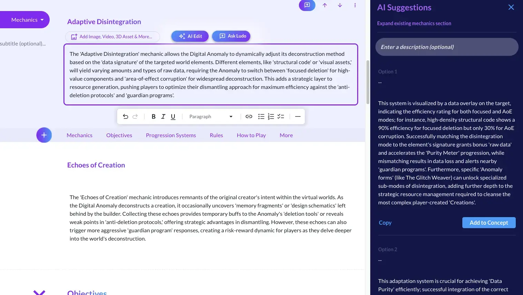Open the Paragraph style dropdown
The image size is (523, 295).
[x=211, y=116]
